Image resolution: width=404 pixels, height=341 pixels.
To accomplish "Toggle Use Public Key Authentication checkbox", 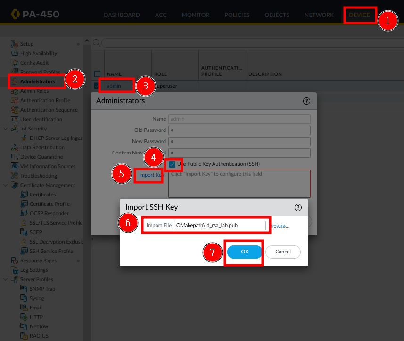I will [x=172, y=164].
